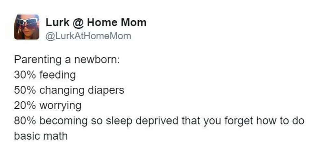Click the word "feeding"
The image size is (324, 158).
(58, 75)
